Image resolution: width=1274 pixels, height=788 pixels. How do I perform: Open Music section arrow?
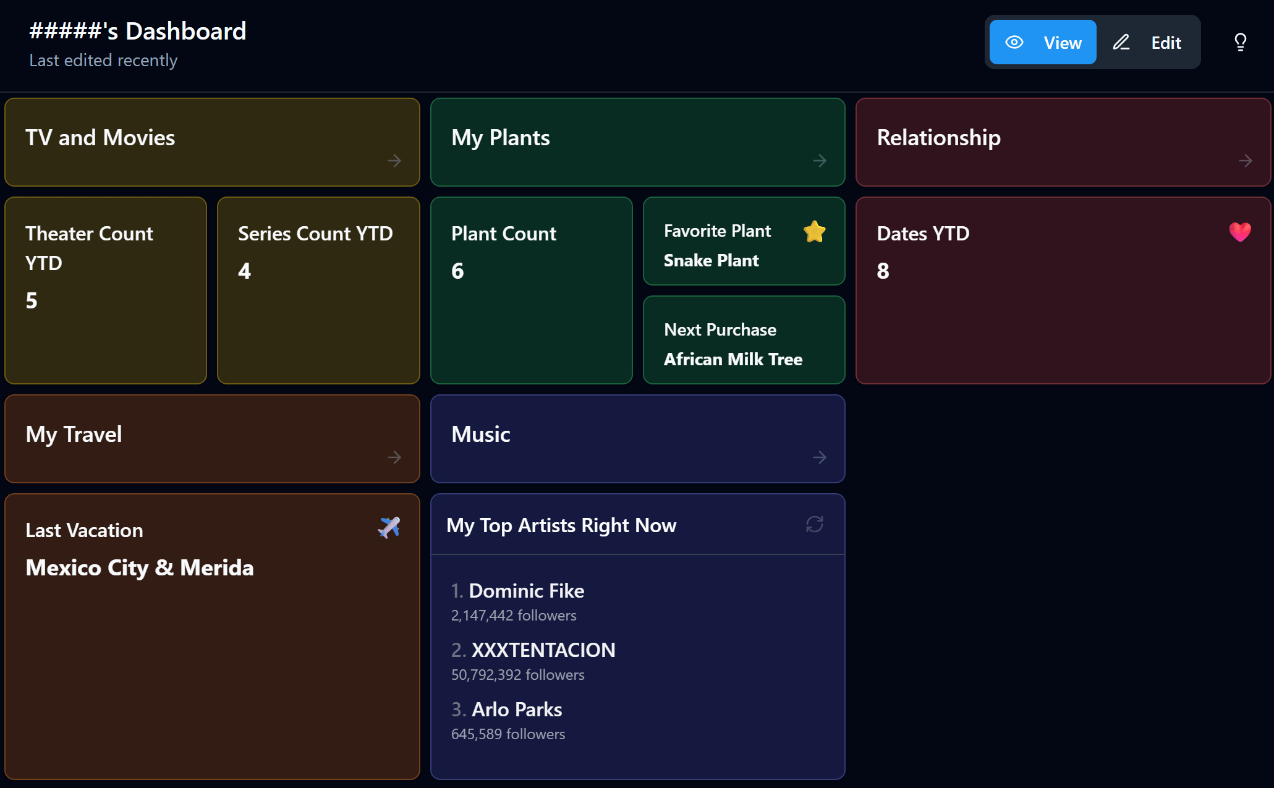tap(820, 457)
